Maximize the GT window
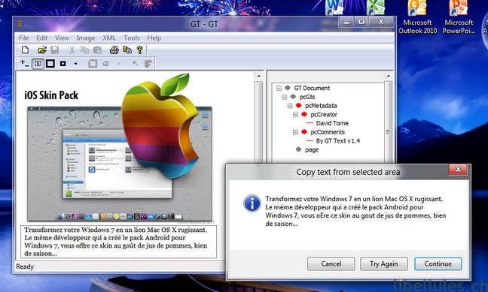This screenshot has height=292, width=488. [361, 22]
